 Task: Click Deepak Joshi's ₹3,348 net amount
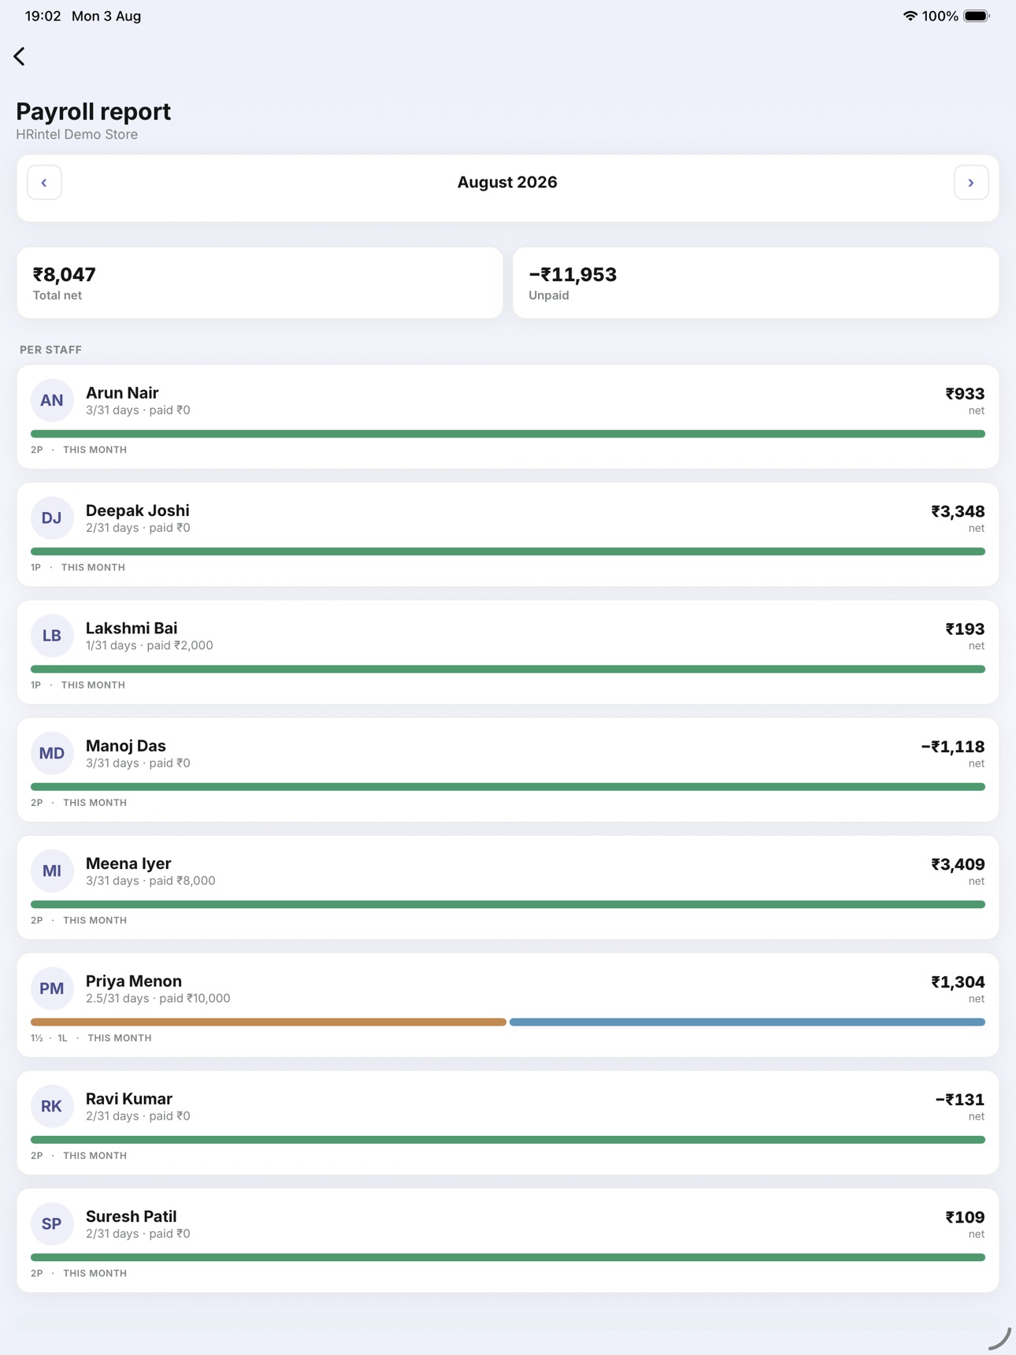point(958,511)
